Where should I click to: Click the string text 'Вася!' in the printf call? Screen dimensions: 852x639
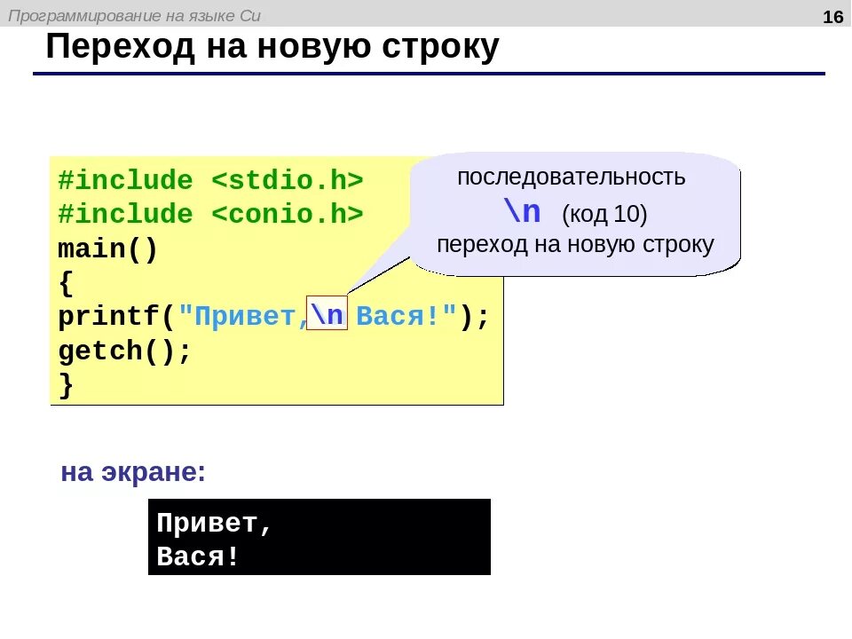click(x=398, y=316)
